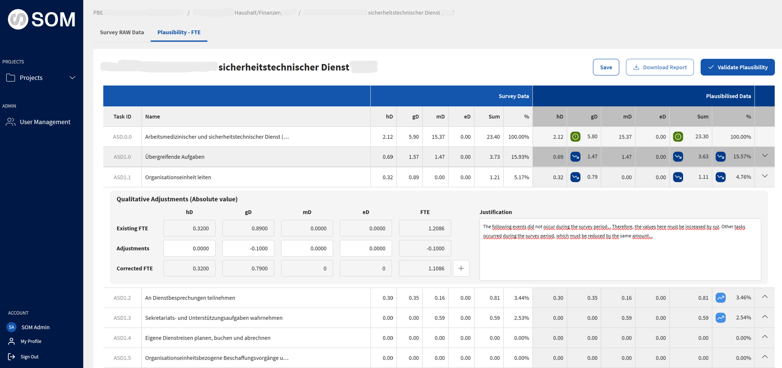Click upward trend icon in ASD1.2 row
The width and height of the screenshot is (782, 368).
pos(720,298)
